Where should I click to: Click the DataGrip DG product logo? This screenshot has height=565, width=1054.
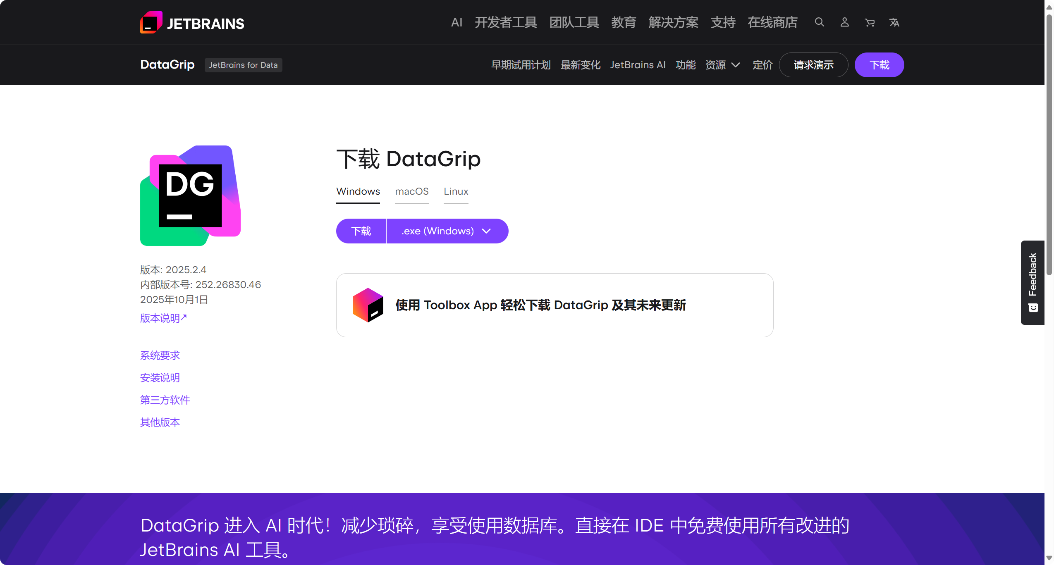pos(190,195)
